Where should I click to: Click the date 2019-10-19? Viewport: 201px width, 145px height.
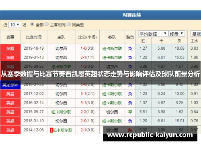click(34, 48)
